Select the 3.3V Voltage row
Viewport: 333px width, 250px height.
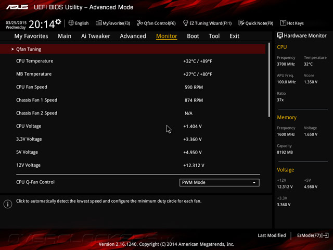tap(133, 139)
